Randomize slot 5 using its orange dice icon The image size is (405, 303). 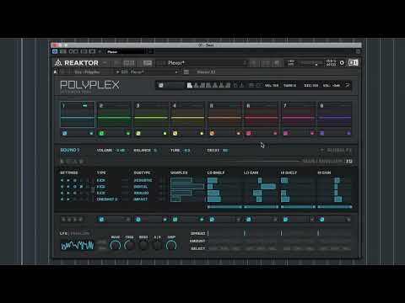tap(212, 133)
